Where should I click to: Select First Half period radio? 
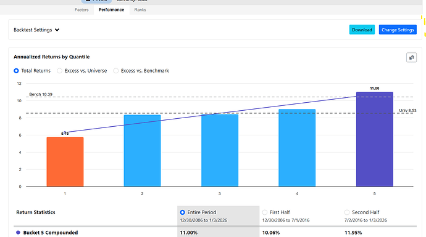265,212
